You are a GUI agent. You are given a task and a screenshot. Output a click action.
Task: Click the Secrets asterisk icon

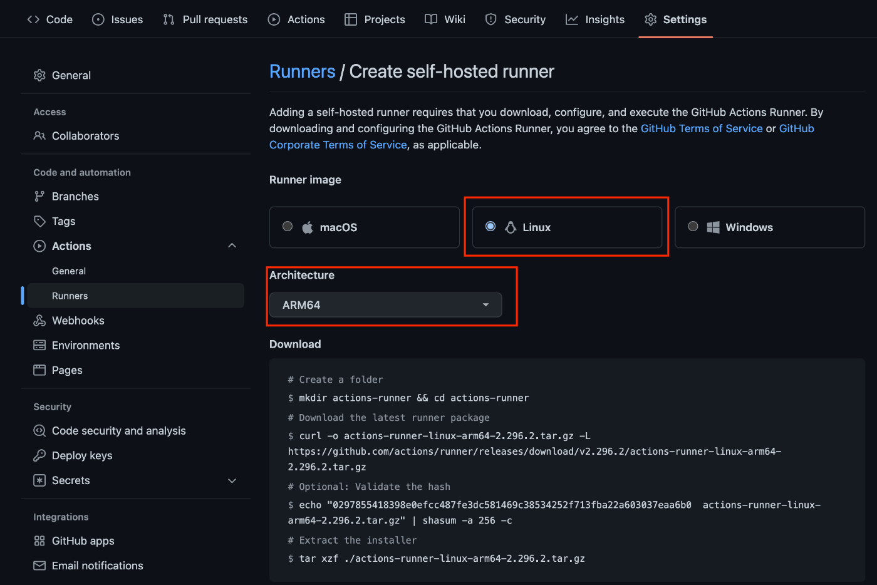point(39,480)
